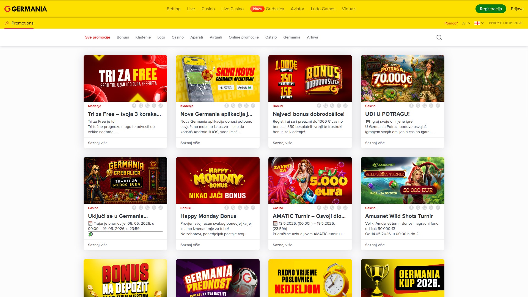The width and height of the screenshot is (528, 297).
Task: Go to Live in the top menu
Action: coord(191,9)
